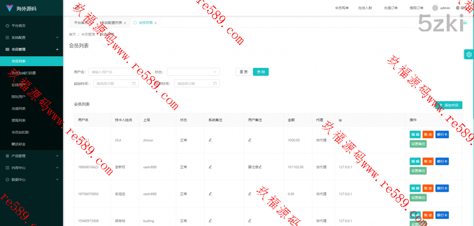Edit user remark pencil beside 要注意
474x226 pixels.
(x=260, y=167)
